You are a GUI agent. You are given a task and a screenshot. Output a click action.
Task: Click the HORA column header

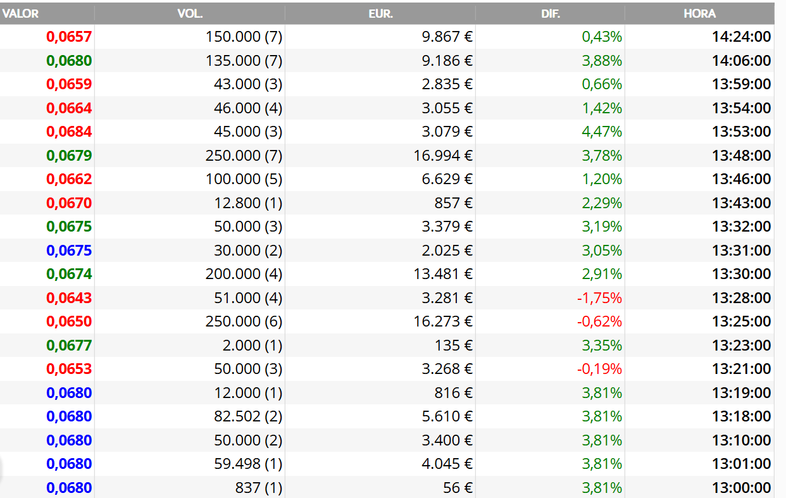point(699,13)
